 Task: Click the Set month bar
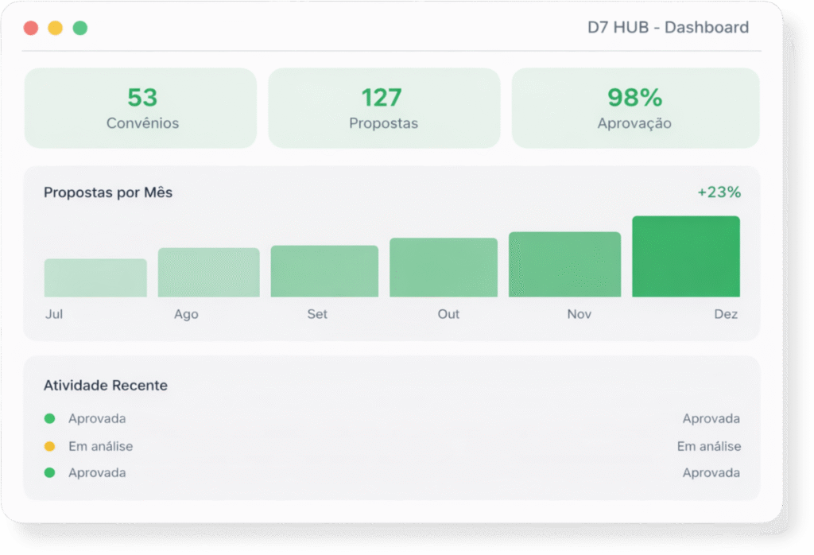pyautogui.click(x=324, y=271)
